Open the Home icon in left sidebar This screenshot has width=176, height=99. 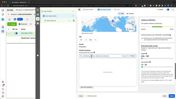pyautogui.click(x=3, y=10)
